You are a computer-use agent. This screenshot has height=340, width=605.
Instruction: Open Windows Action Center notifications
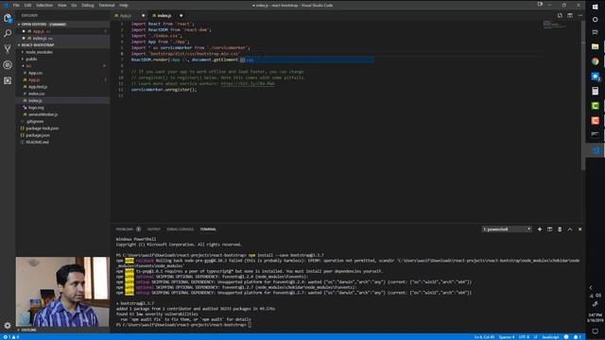point(595,331)
